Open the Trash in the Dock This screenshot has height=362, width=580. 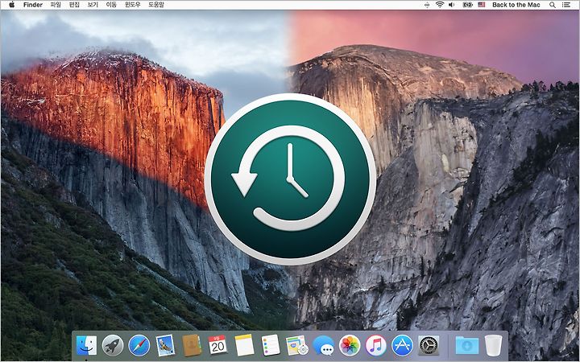pos(493,345)
